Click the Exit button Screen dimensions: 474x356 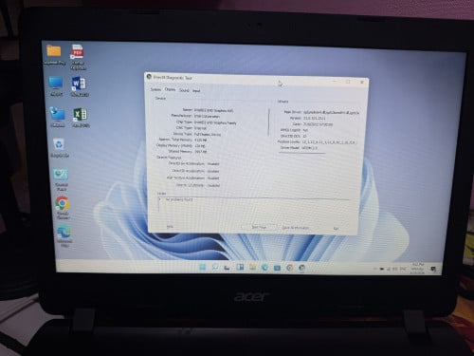point(336,228)
